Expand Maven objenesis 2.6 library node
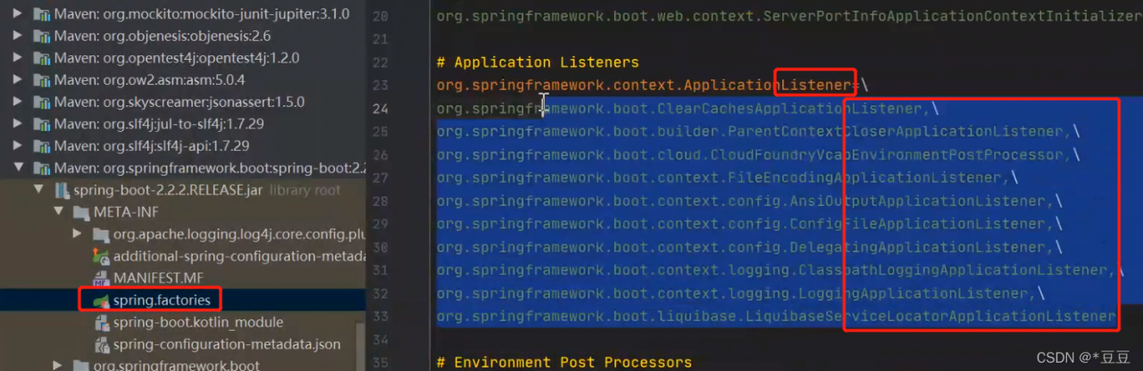 pos(20,37)
